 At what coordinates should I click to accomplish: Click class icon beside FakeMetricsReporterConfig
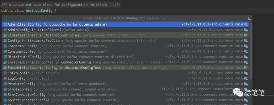pyautogui.click(x=5, y=68)
